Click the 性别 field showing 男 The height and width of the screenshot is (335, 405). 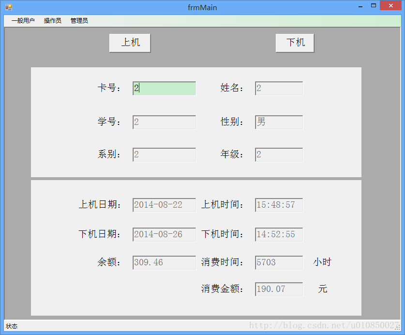click(279, 122)
